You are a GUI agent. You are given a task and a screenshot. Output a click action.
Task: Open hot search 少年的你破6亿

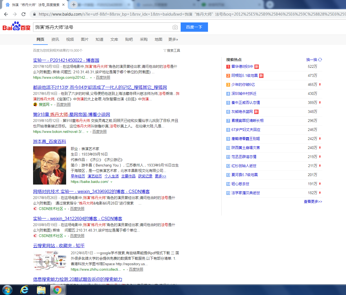(x=243, y=84)
